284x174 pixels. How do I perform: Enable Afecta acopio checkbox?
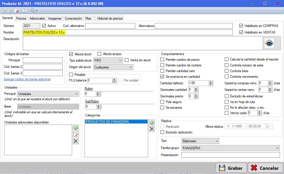coord(99,54)
